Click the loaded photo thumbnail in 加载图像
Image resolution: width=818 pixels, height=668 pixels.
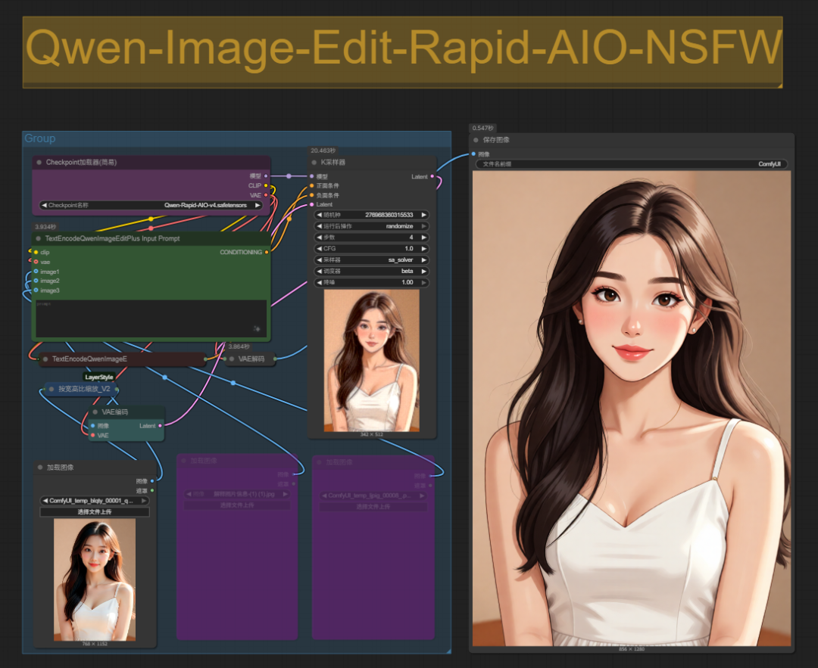(x=95, y=579)
